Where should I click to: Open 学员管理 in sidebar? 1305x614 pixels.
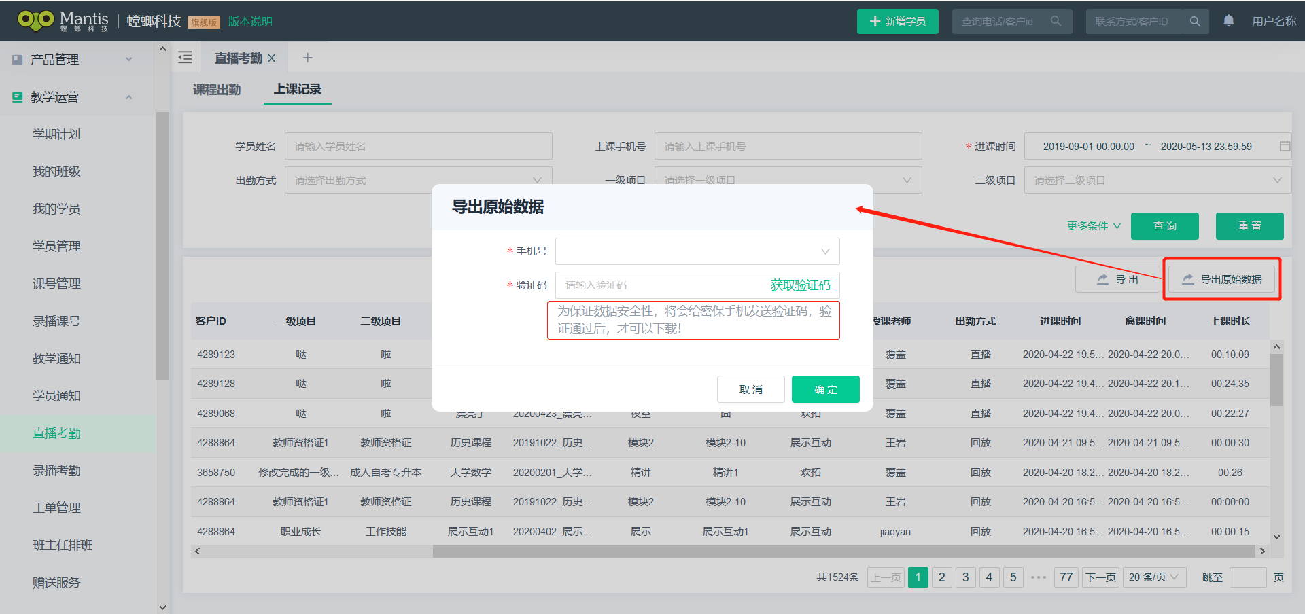coord(56,246)
